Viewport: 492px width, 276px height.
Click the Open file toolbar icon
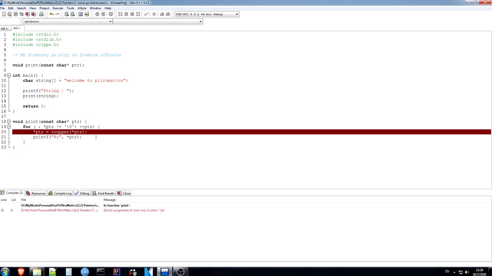click(x=9, y=14)
